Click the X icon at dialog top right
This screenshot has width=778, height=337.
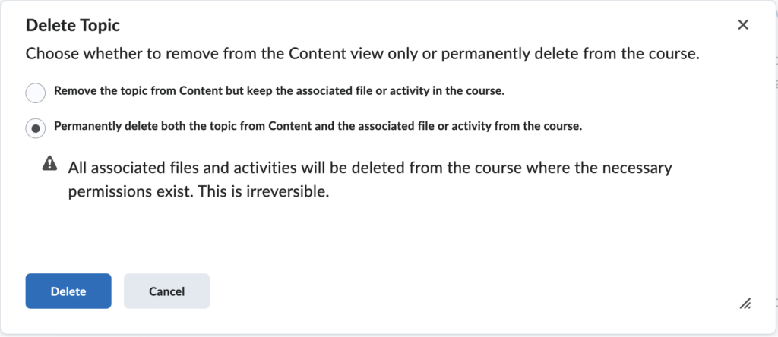point(743,25)
